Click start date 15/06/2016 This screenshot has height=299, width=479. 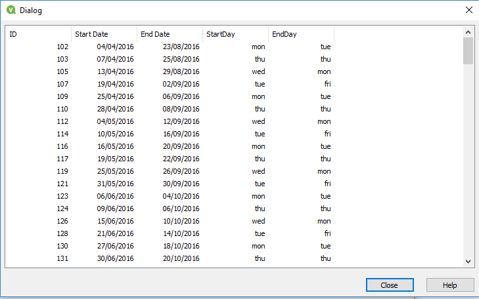click(x=116, y=221)
